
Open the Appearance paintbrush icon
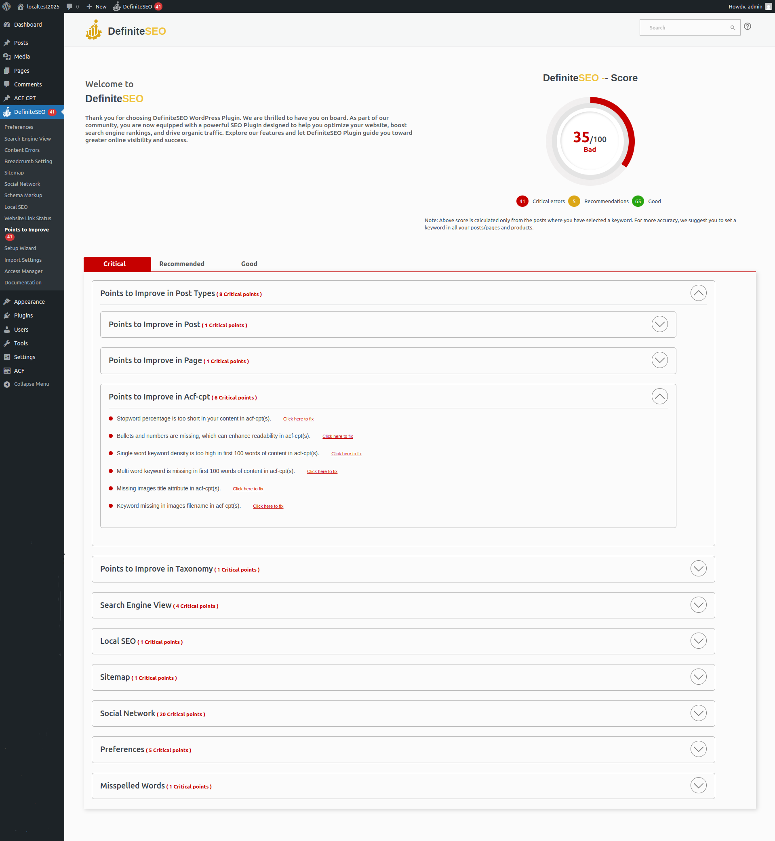pos(7,301)
